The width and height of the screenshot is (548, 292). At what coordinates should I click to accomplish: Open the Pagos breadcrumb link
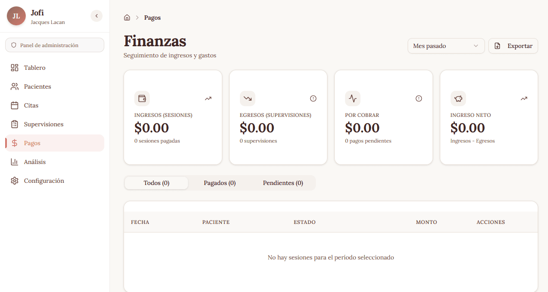152,17
